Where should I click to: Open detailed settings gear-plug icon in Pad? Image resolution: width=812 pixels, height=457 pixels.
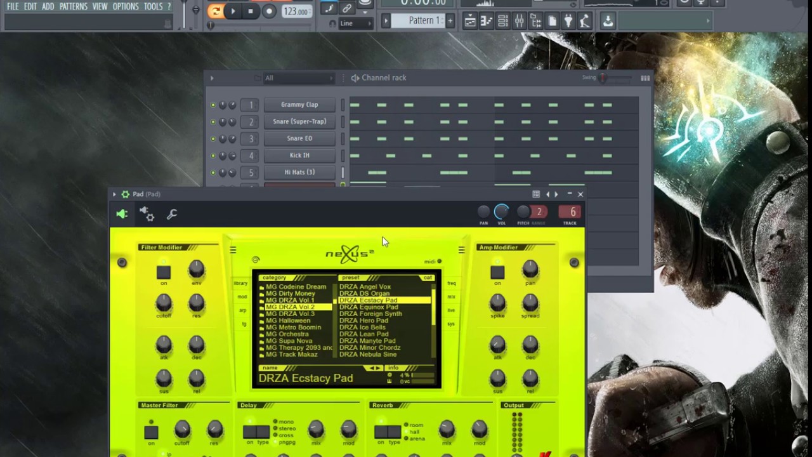click(147, 215)
